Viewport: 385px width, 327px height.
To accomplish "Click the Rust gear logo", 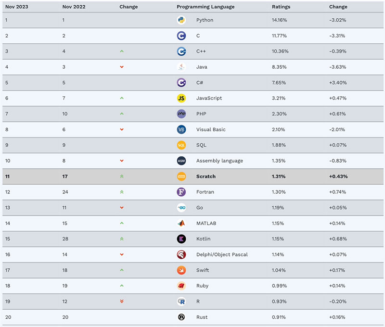I will pyautogui.click(x=181, y=317).
